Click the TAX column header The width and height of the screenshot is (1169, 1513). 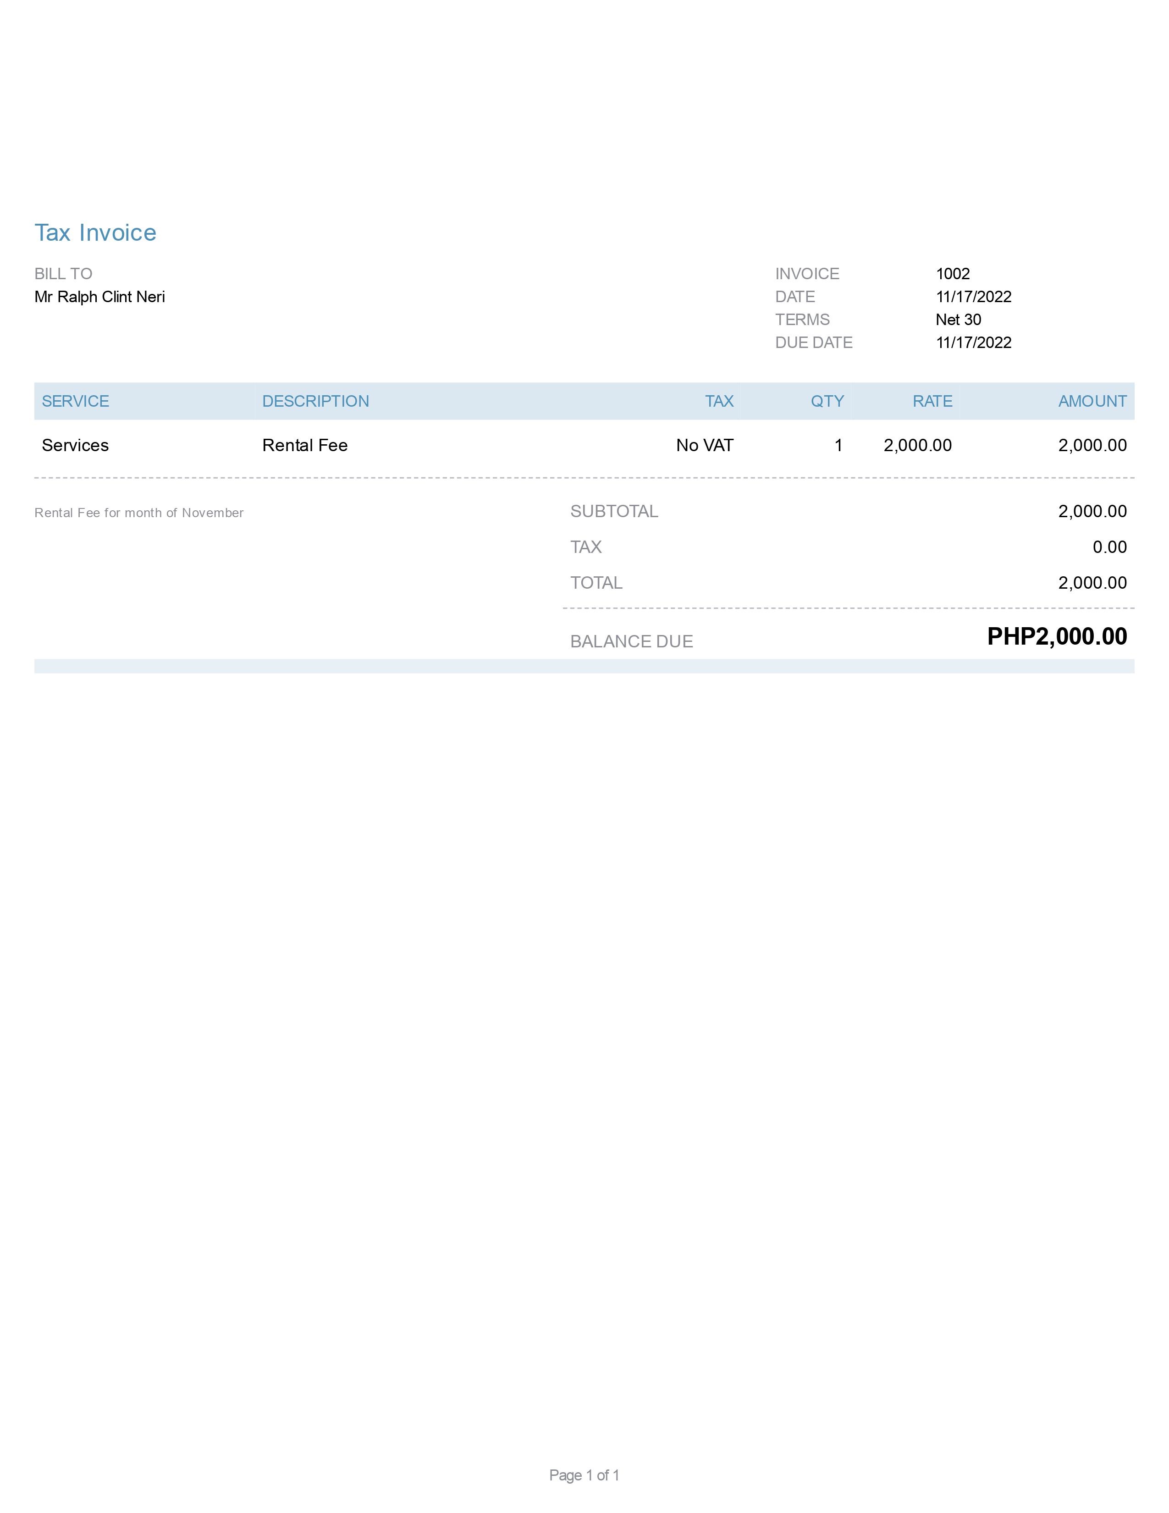pyautogui.click(x=719, y=401)
